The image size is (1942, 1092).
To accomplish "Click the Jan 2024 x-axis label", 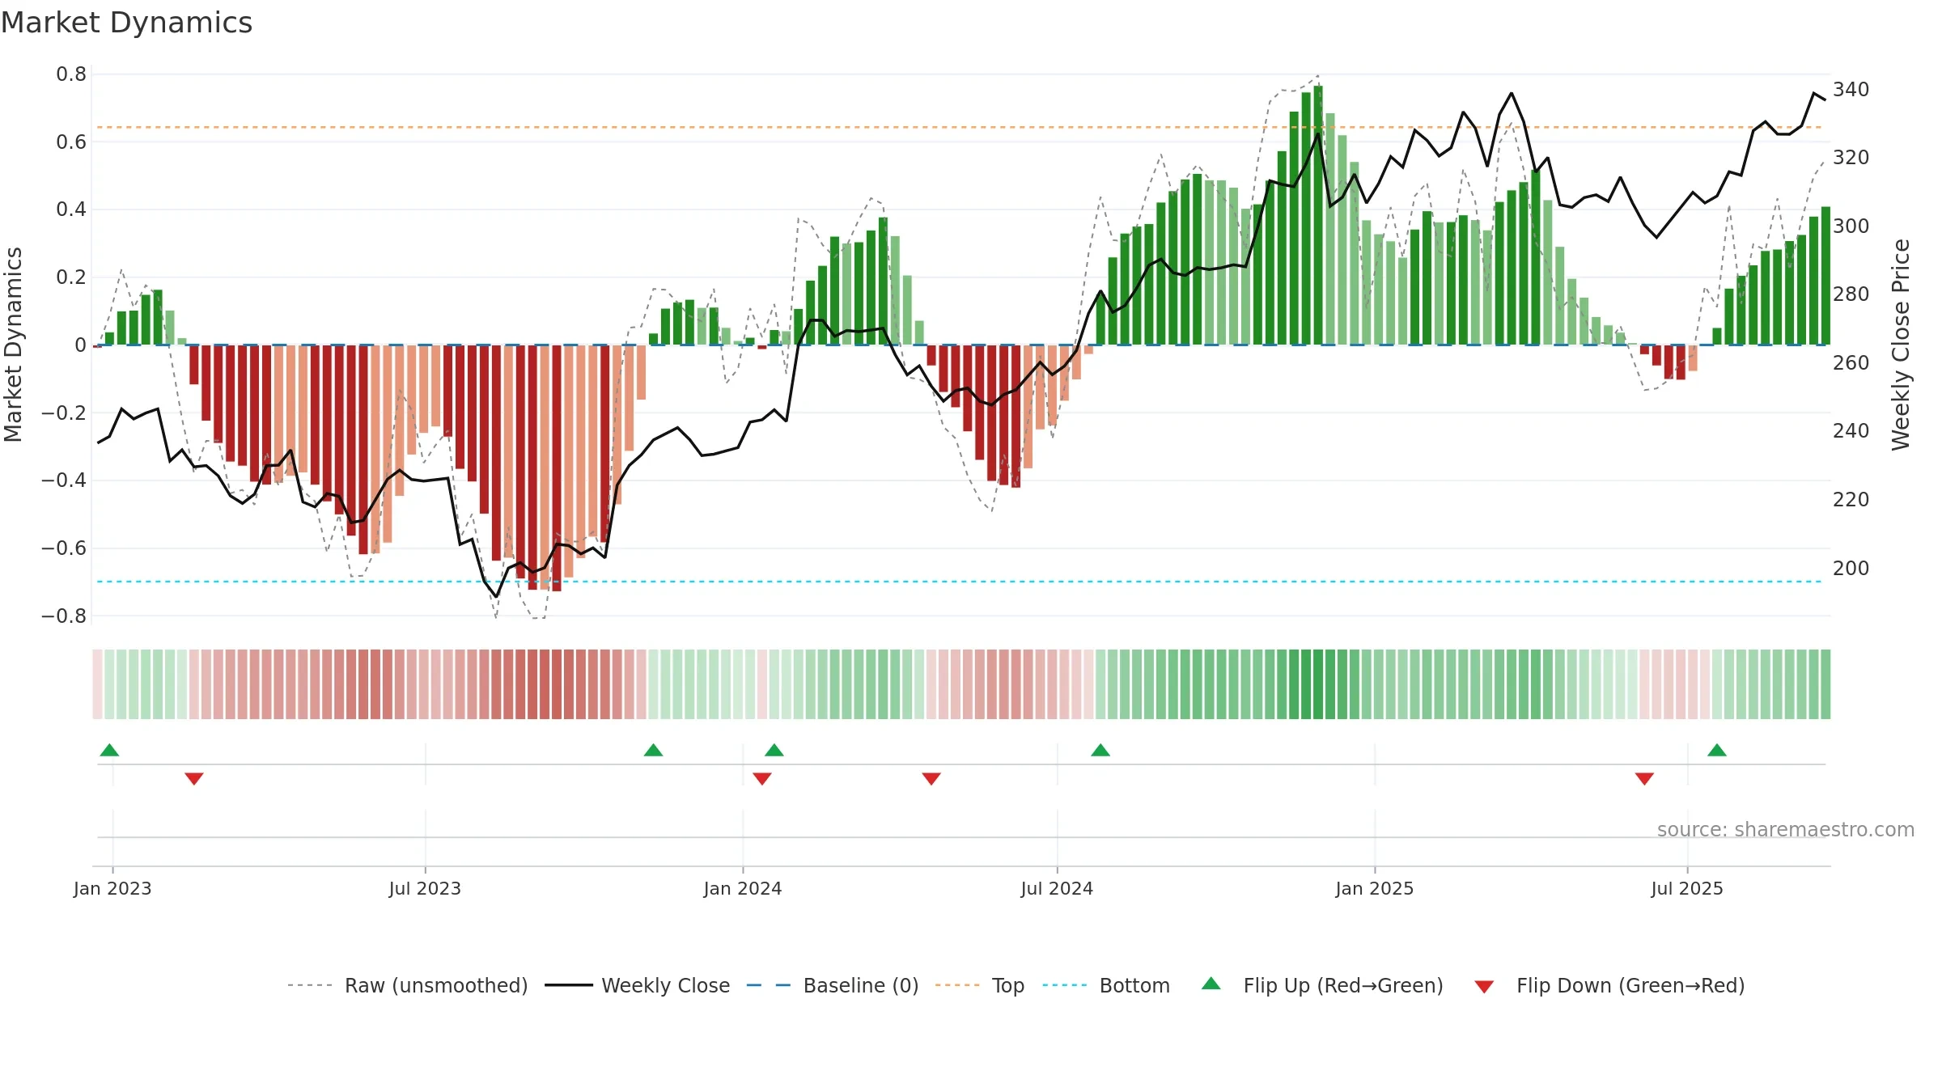I will tap(743, 888).
